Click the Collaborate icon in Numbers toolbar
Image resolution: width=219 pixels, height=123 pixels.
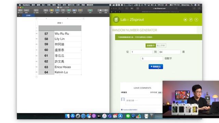click(x=90, y=10)
